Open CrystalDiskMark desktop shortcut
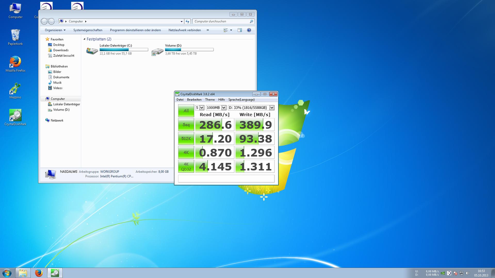Viewport: 495px width, 278px height. pos(15,118)
